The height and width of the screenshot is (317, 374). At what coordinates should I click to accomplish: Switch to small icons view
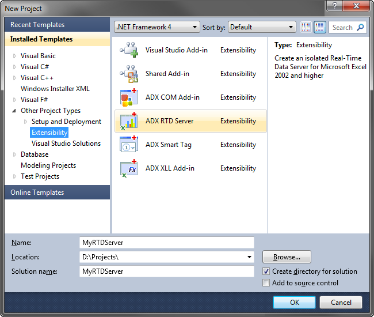click(306, 27)
